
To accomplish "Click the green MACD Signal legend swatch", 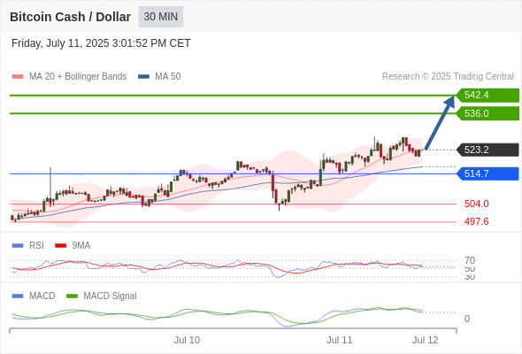I will pos(72,296).
